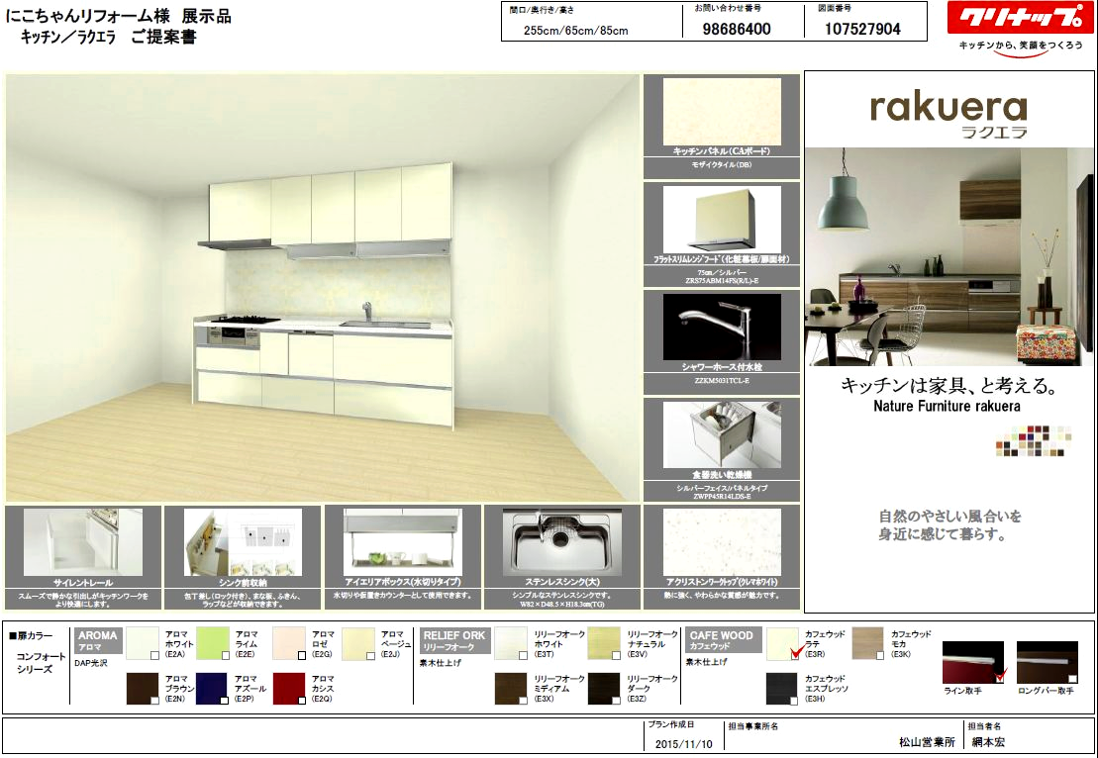Image resolution: width=1098 pixels, height=758 pixels.
Task: Click the rakuera brand logo
Action: pyautogui.click(x=948, y=115)
